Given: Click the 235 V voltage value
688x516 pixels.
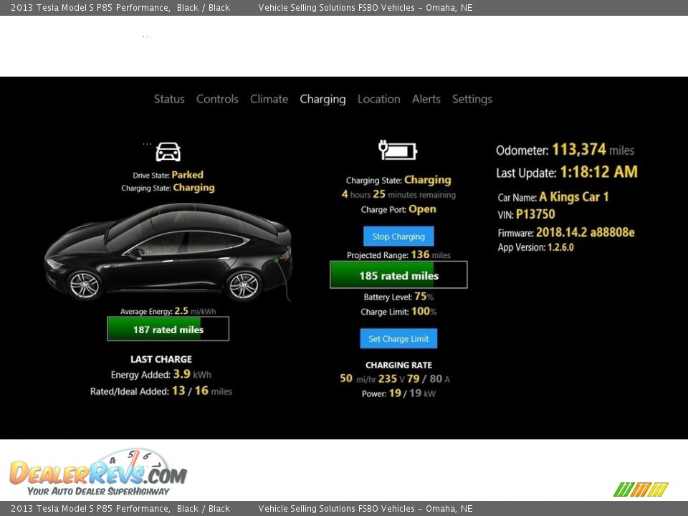Looking at the screenshot, I should pos(391,378).
